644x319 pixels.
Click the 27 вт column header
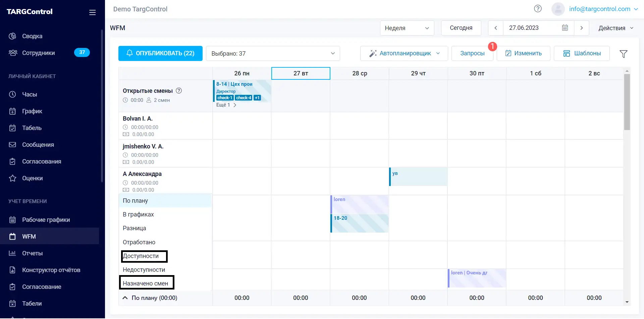coord(301,73)
